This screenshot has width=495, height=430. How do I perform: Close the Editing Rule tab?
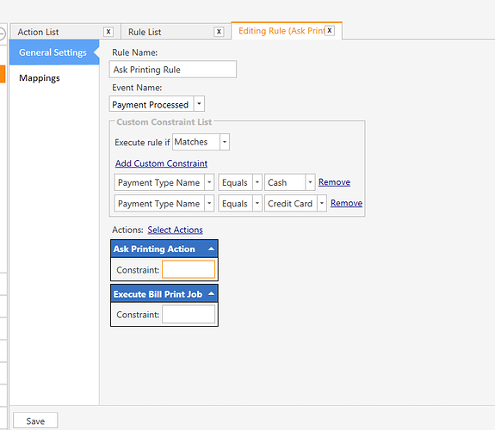coord(330,31)
